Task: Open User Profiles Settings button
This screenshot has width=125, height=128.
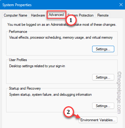Action: tap(103, 77)
